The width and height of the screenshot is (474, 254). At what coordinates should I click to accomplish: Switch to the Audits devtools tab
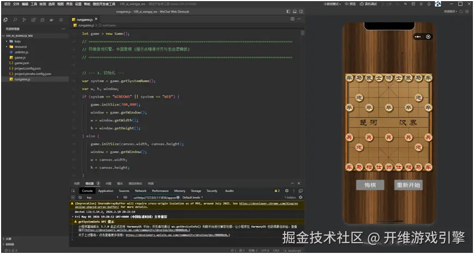230,191
